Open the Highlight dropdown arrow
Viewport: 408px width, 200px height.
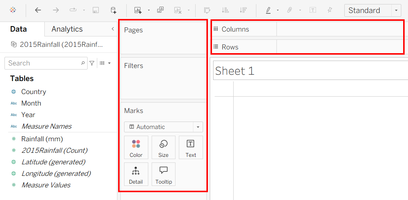click(x=278, y=10)
